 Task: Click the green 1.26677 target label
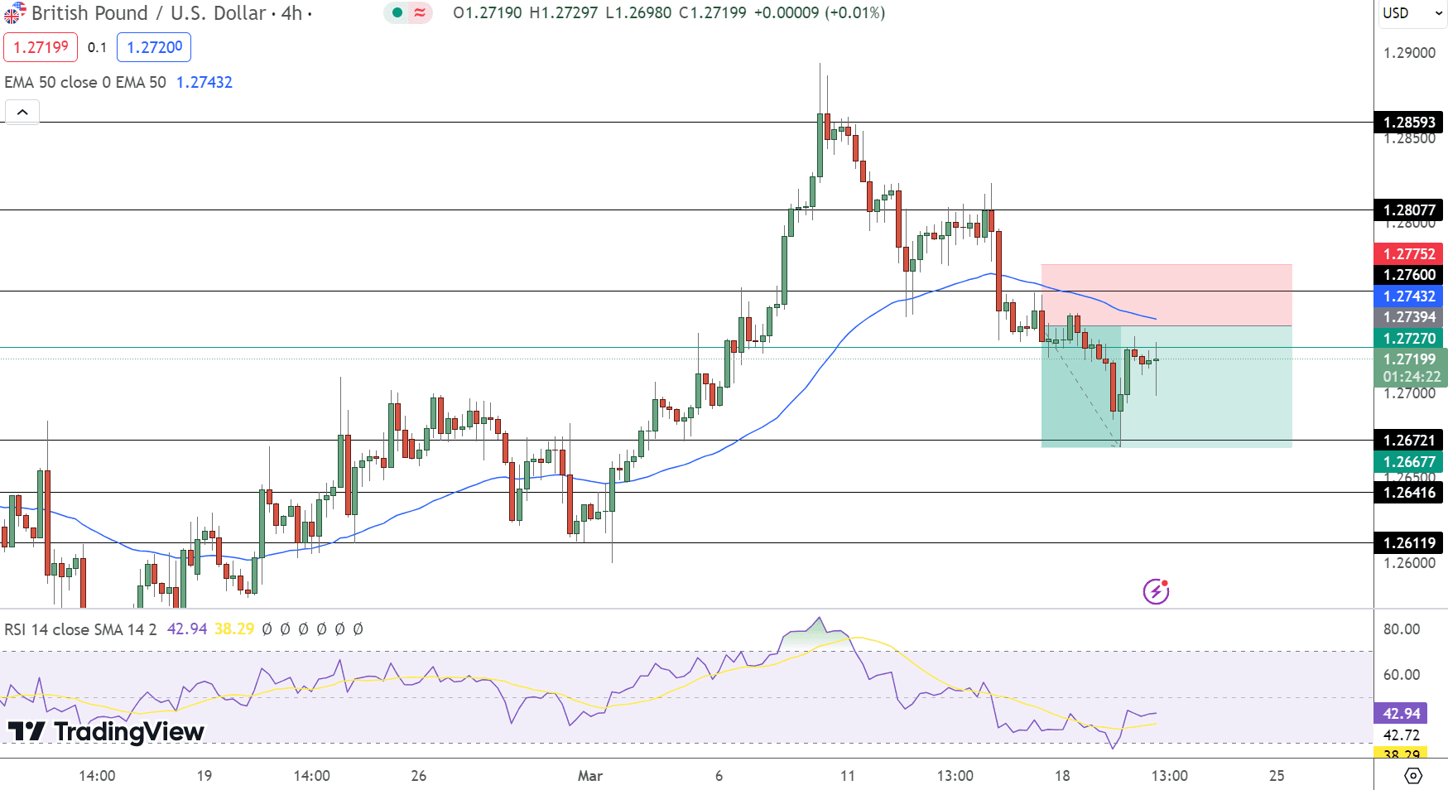click(x=1409, y=462)
